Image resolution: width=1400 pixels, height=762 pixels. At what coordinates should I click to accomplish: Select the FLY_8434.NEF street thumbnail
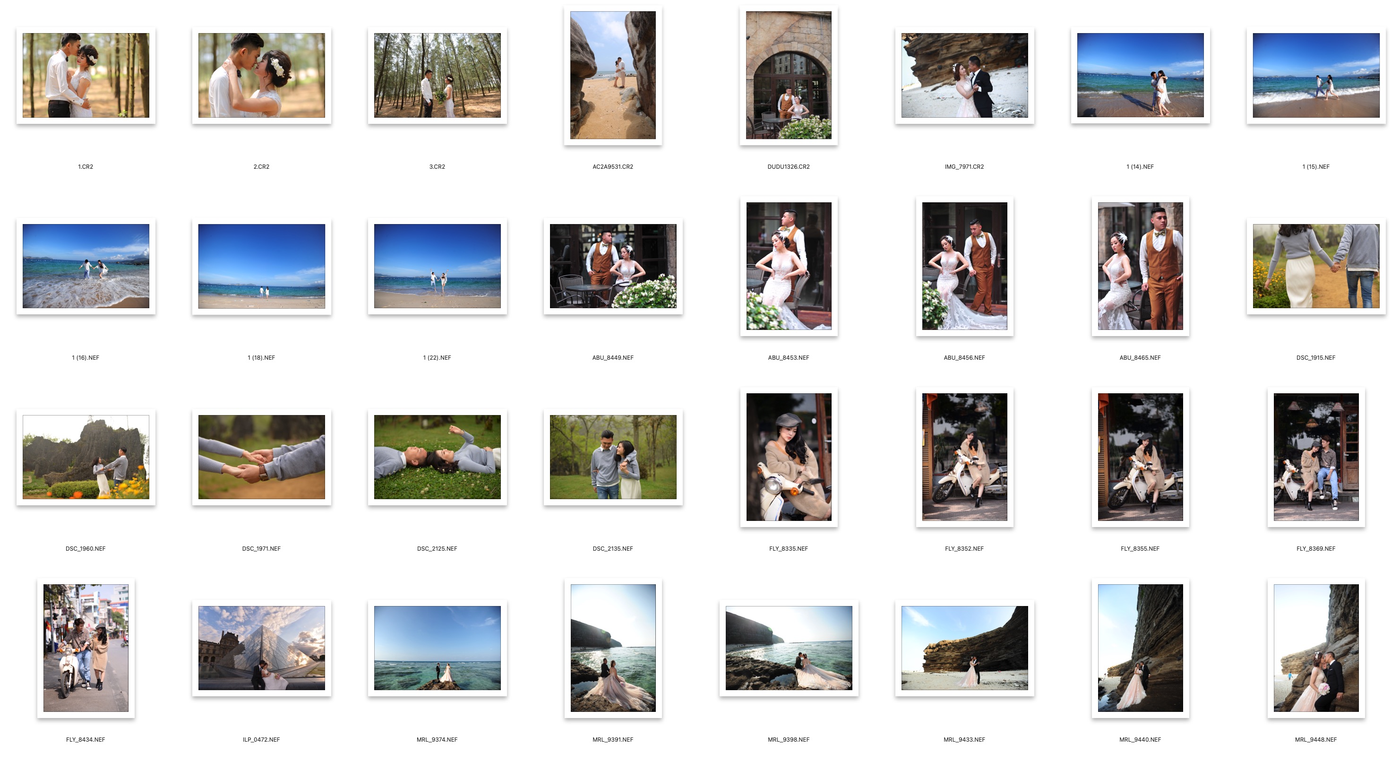(86, 648)
